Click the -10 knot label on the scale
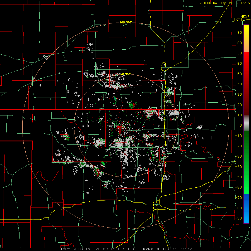Screen dimensions: 251x251 (239, 136)
